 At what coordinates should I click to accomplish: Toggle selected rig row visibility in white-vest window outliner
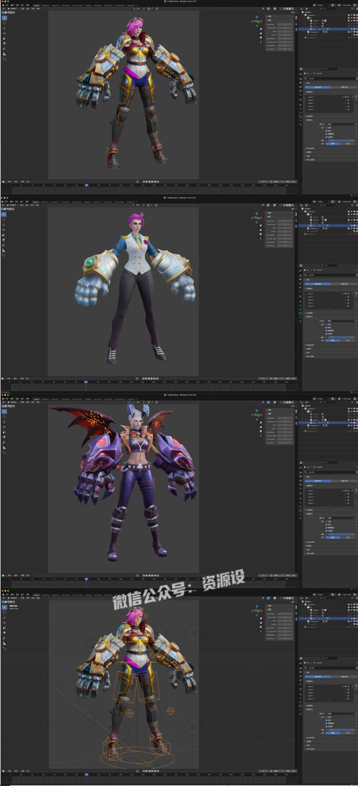[x=351, y=226]
